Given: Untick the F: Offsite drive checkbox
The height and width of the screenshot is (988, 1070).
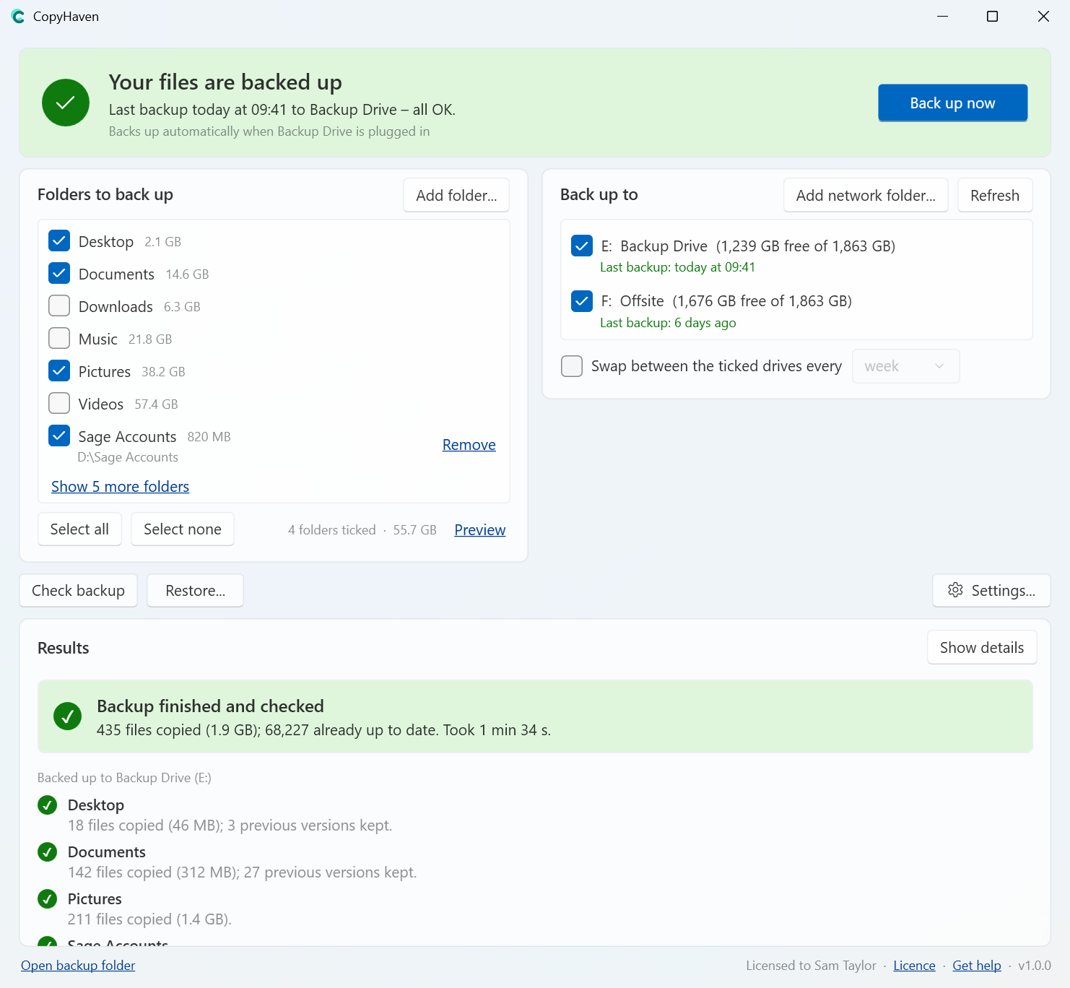Looking at the screenshot, I should pyautogui.click(x=582, y=300).
